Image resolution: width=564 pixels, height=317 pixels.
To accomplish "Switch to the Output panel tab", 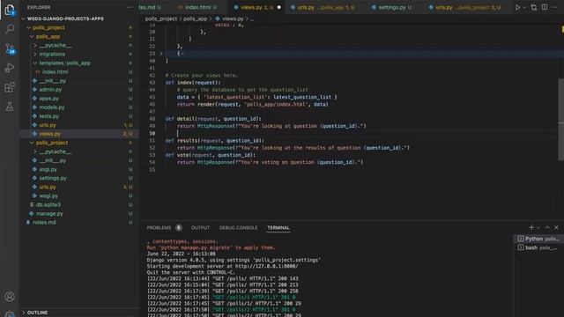I will point(200,228).
